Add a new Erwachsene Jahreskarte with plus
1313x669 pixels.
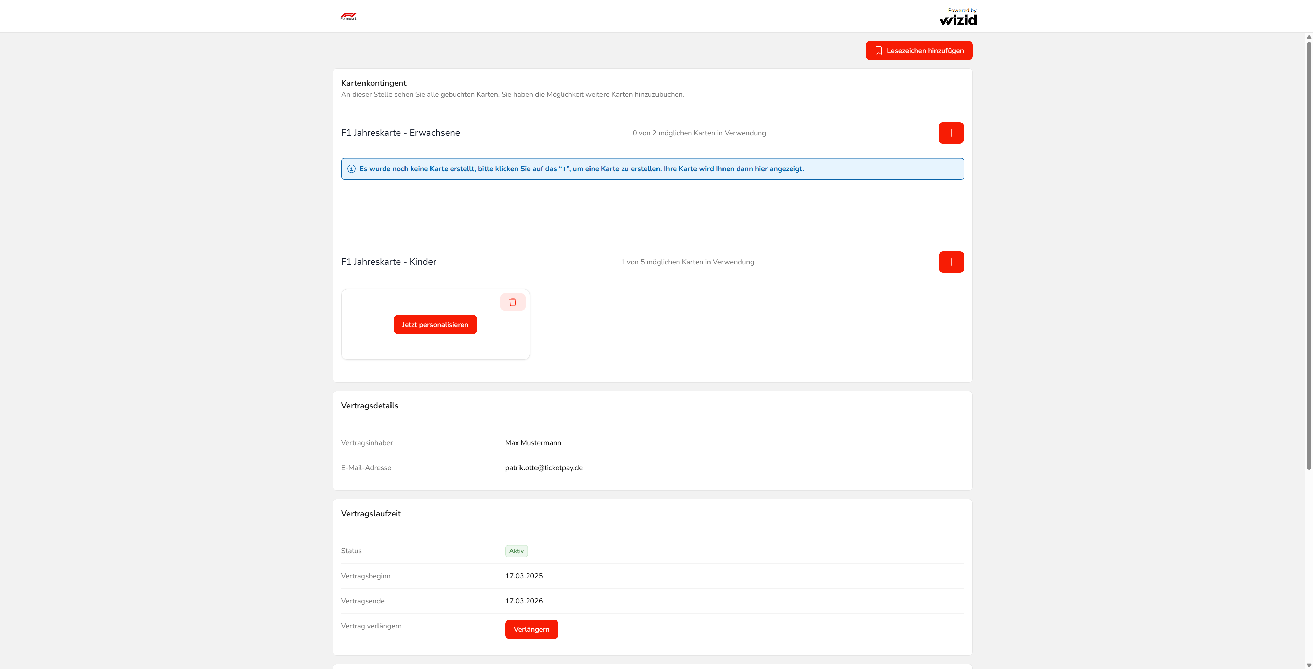click(x=951, y=133)
